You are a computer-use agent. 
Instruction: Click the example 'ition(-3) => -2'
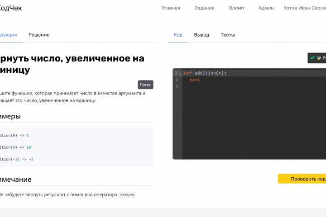(x=17, y=159)
